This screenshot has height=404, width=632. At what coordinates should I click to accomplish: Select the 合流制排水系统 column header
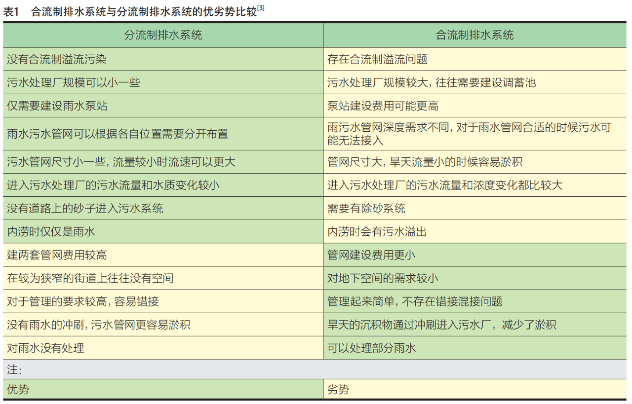pyautogui.click(x=474, y=35)
